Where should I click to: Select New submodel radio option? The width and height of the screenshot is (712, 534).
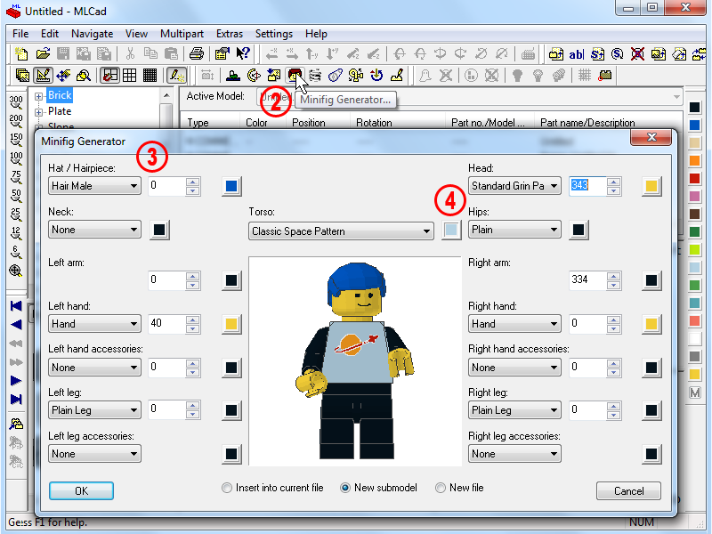tap(379, 488)
